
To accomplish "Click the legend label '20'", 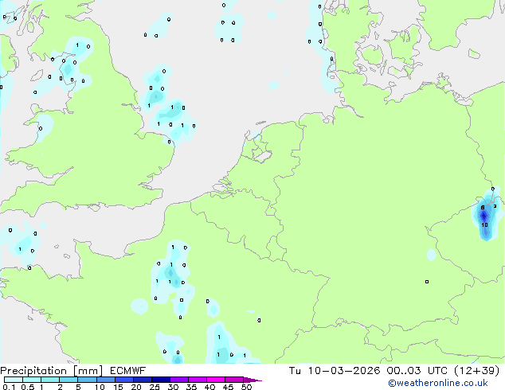I will [136, 387].
